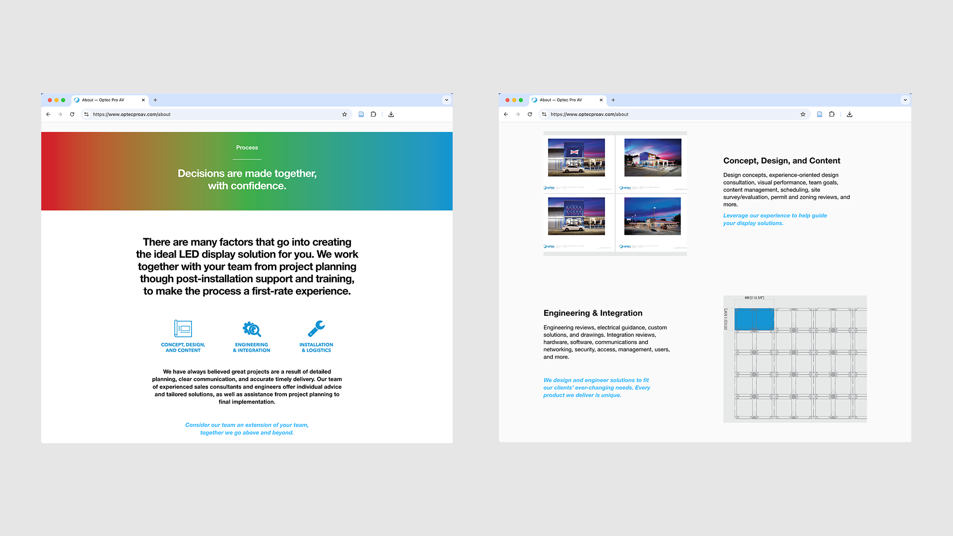Click 'Leverage our experience to help guide' text
Viewport: 953px width, 536px height.
click(775, 219)
